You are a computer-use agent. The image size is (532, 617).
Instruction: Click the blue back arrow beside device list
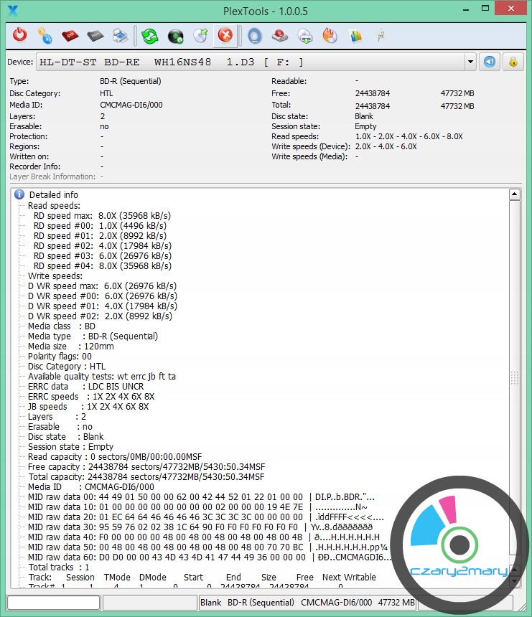[489, 62]
